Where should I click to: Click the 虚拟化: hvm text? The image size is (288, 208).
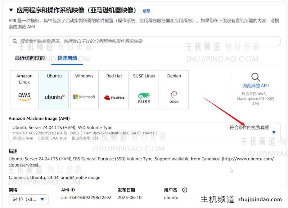coord(23,138)
